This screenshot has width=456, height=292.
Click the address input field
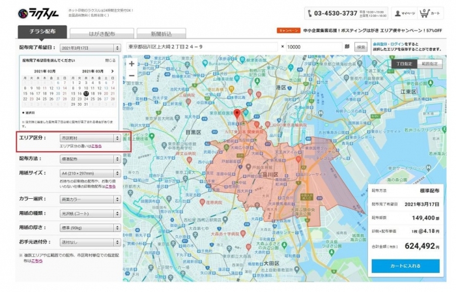(202, 47)
